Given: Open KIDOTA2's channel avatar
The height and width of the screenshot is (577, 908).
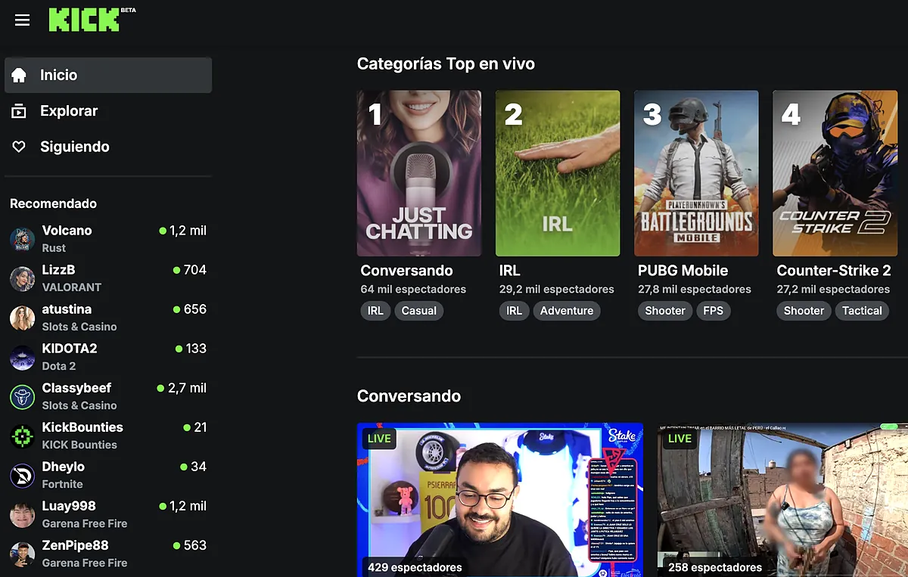Looking at the screenshot, I should pyautogui.click(x=23, y=357).
